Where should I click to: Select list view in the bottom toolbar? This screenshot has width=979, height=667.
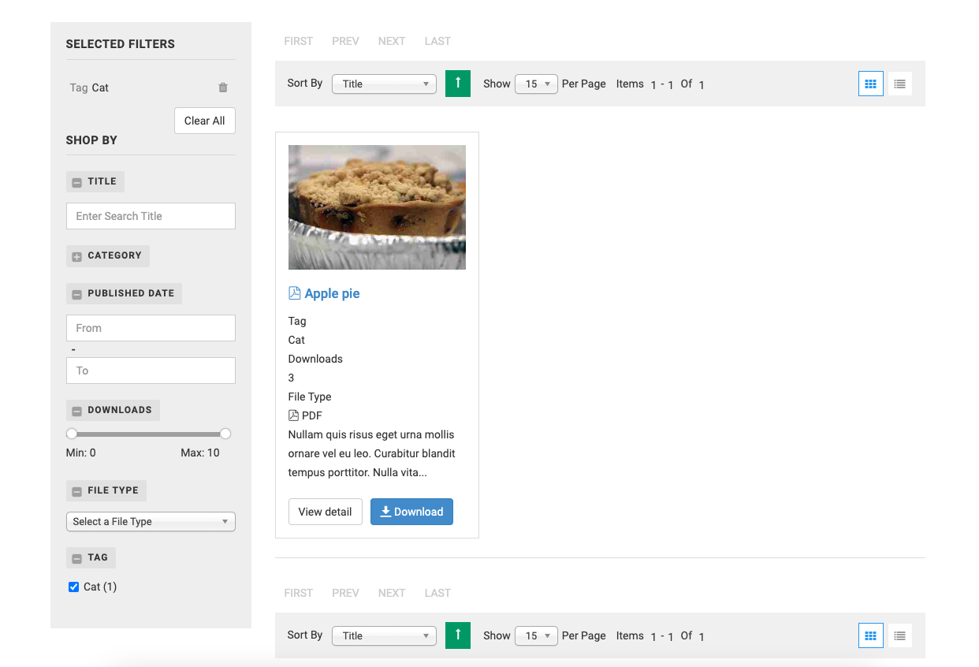click(x=899, y=635)
